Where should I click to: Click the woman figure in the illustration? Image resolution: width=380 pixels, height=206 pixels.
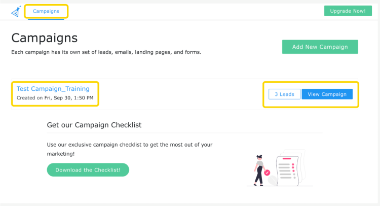(259, 170)
